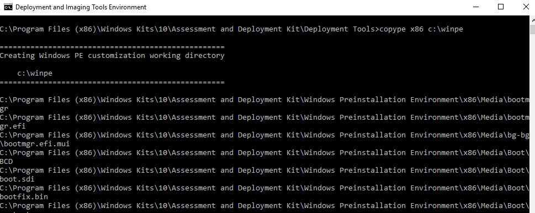
Task: Click the Creating Windows PE customization line
Action: coord(112,56)
